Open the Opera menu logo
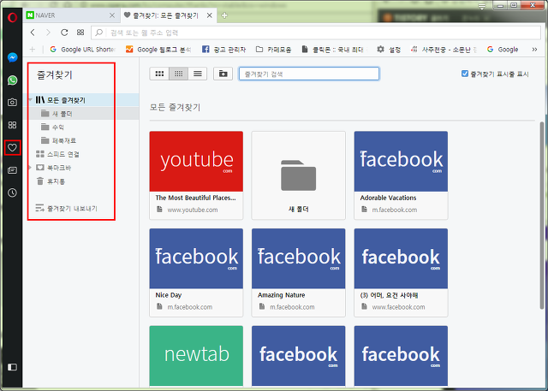The height and width of the screenshot is (391, 548). 12,17
